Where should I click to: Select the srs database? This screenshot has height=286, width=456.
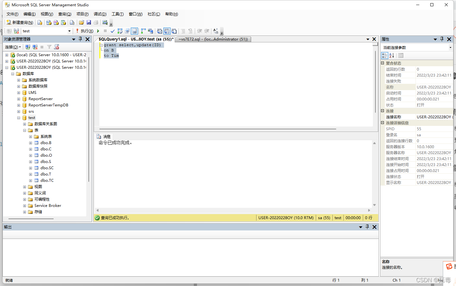click(x=31, y=111)
